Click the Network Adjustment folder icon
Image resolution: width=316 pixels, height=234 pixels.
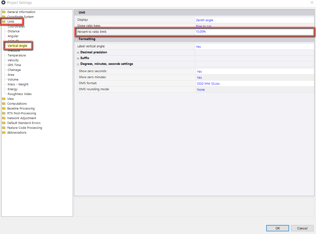tap(4, 118)
